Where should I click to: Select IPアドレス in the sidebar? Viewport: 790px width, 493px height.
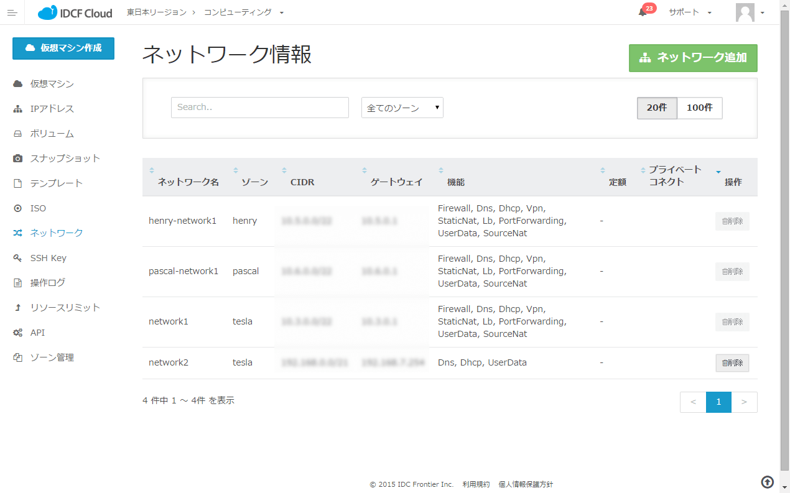click(x=52, y=109)
